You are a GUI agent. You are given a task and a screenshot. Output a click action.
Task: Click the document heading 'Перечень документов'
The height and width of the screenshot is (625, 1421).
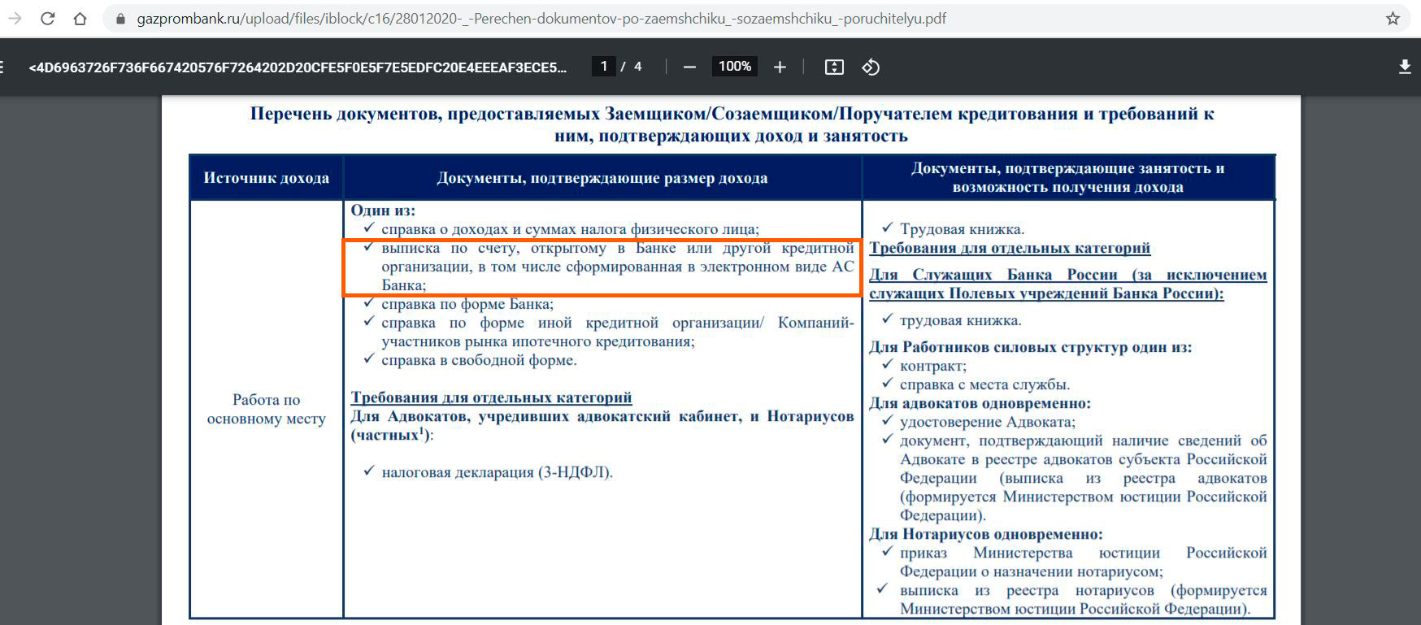(732, 124)
